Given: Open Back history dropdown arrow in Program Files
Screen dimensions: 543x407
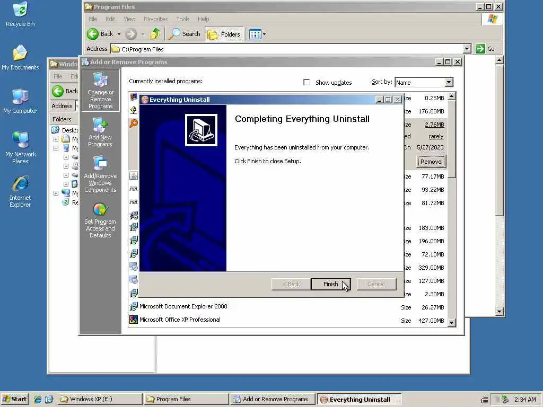Looking at the screenshot, I should tap(119, 34).
